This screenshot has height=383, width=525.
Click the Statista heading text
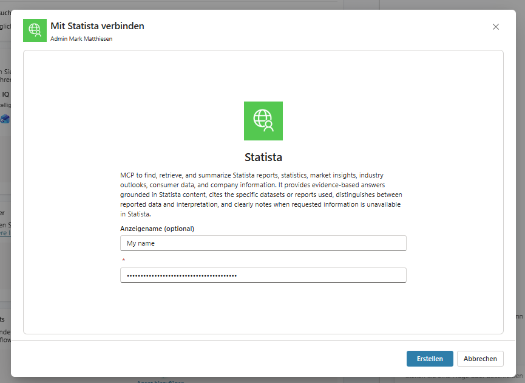(x=263, y=157)
